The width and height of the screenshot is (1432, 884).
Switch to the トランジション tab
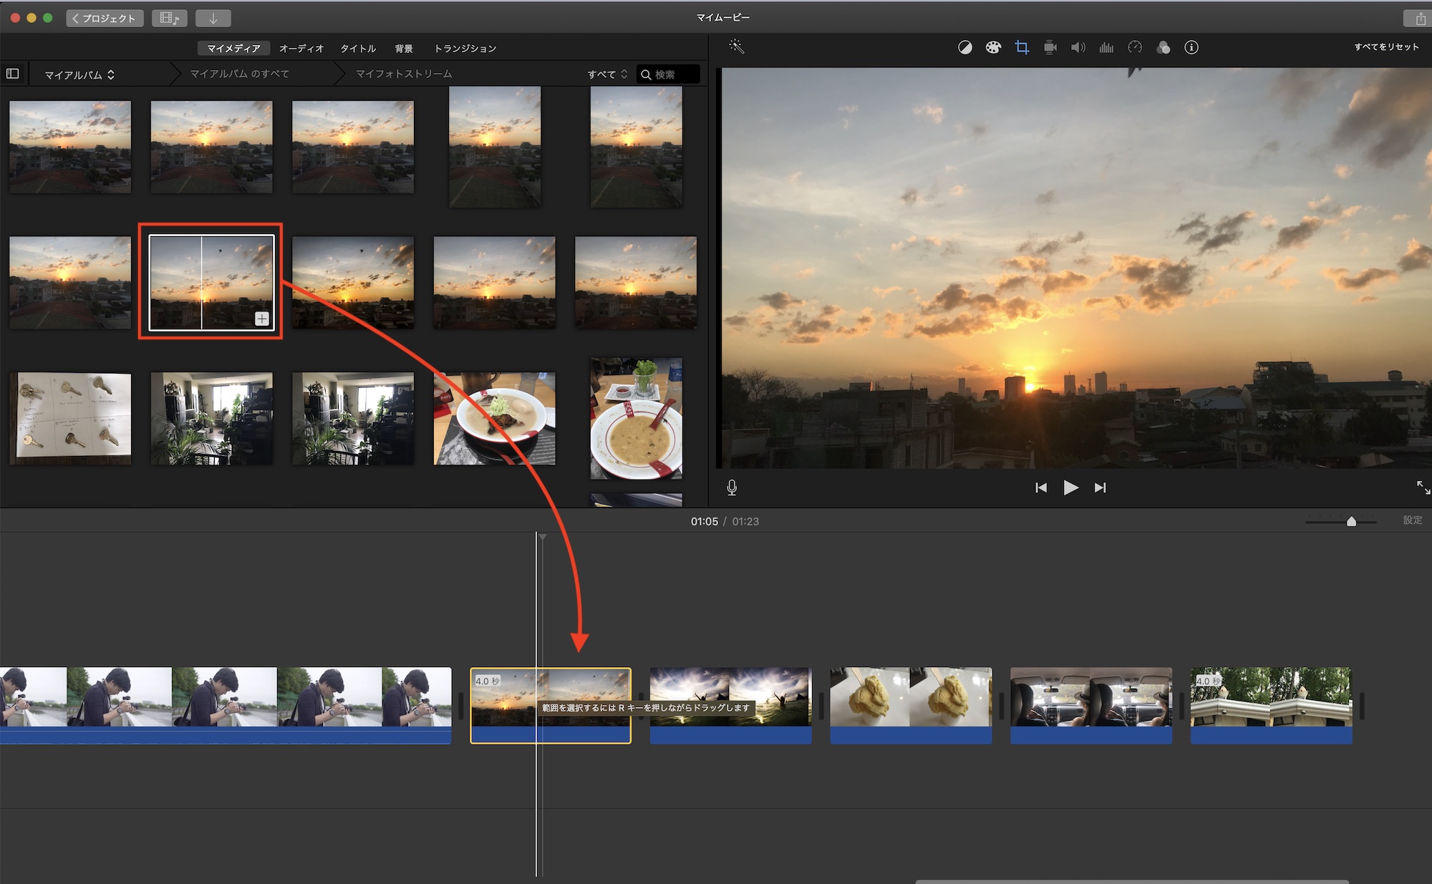(465, 48)
